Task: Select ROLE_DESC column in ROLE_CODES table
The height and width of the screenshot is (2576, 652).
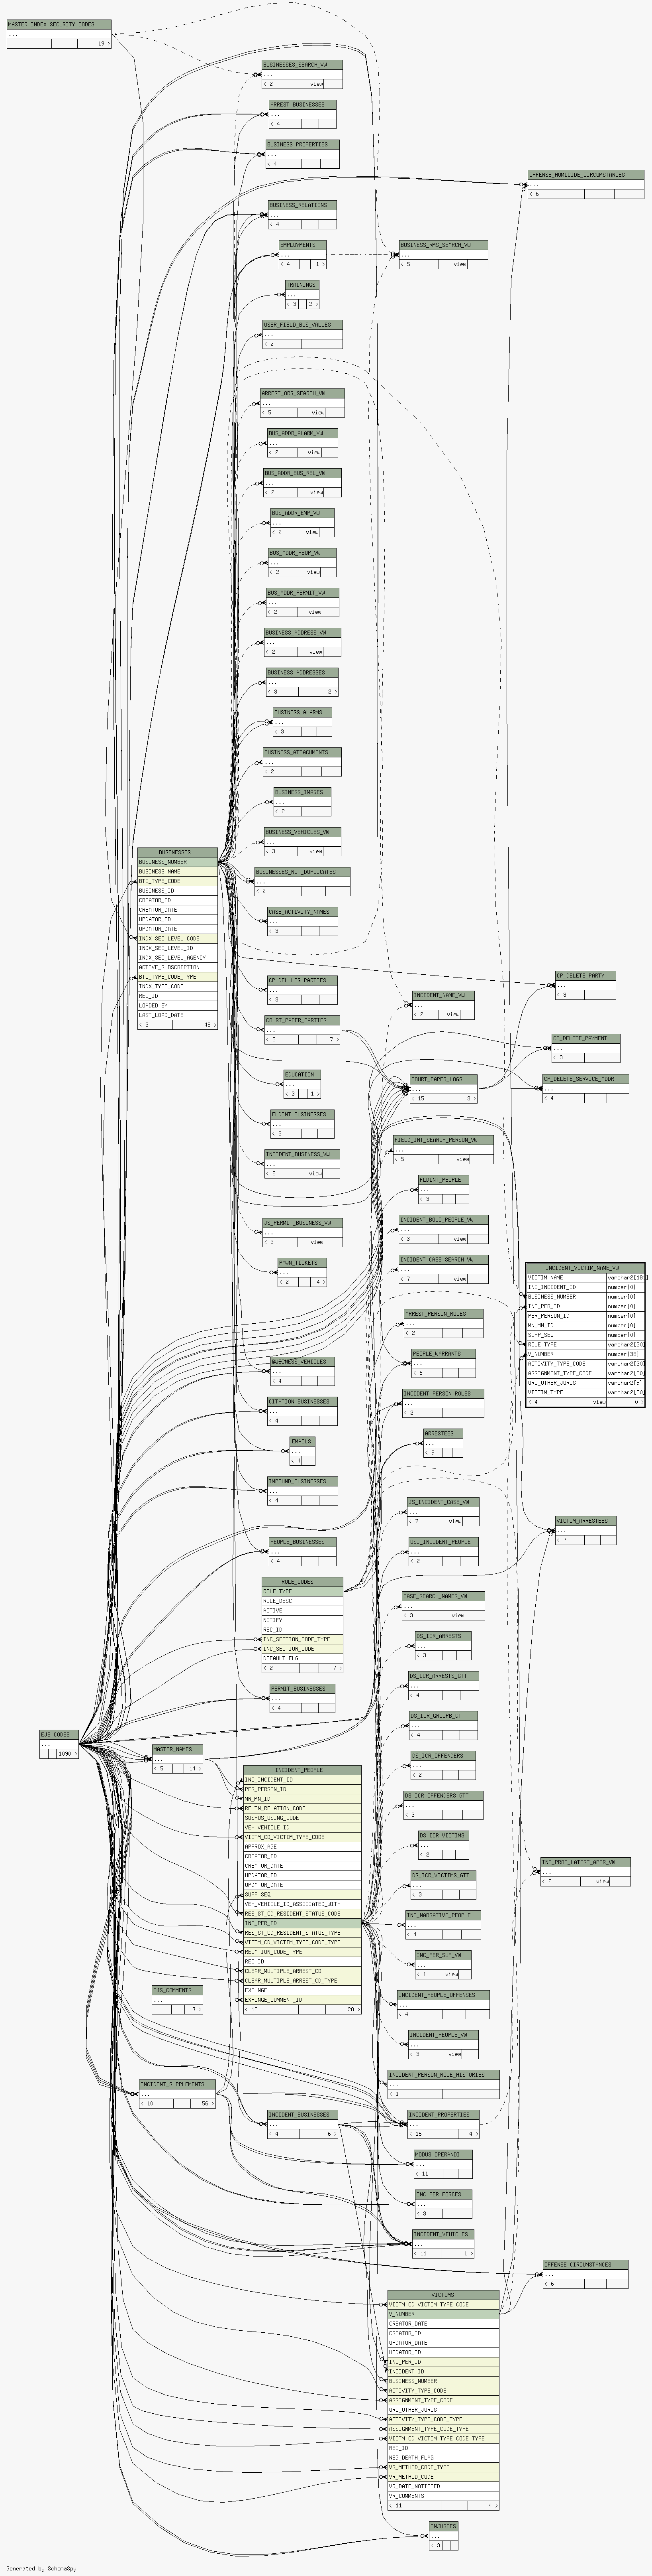Action: [303, 1601]
